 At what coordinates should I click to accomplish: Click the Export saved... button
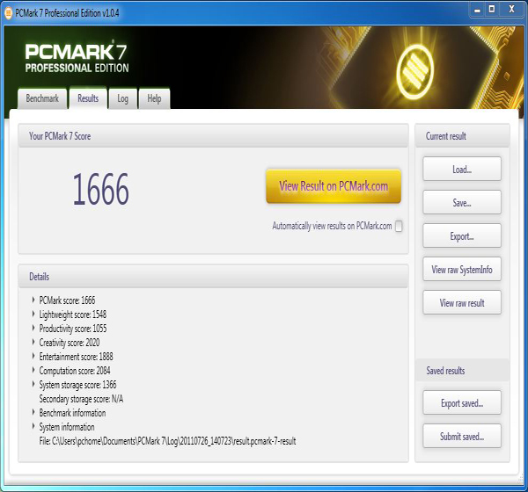coord(462,402)
